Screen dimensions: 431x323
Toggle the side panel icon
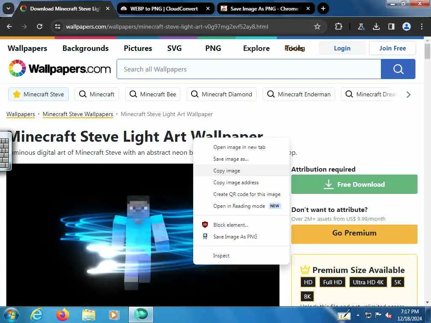(391, 26)
